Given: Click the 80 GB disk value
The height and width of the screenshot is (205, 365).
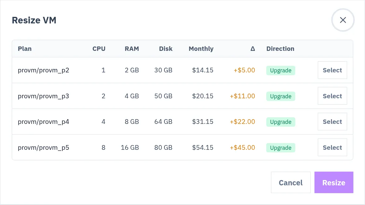Looking at the screenshot, I should tap(163, 148).
